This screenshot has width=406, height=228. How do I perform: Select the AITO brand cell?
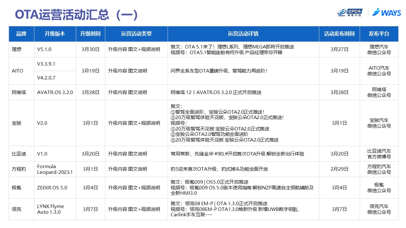(21, 71)
